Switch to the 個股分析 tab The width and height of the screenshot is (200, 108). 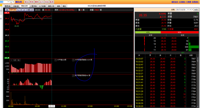[51, 6]
